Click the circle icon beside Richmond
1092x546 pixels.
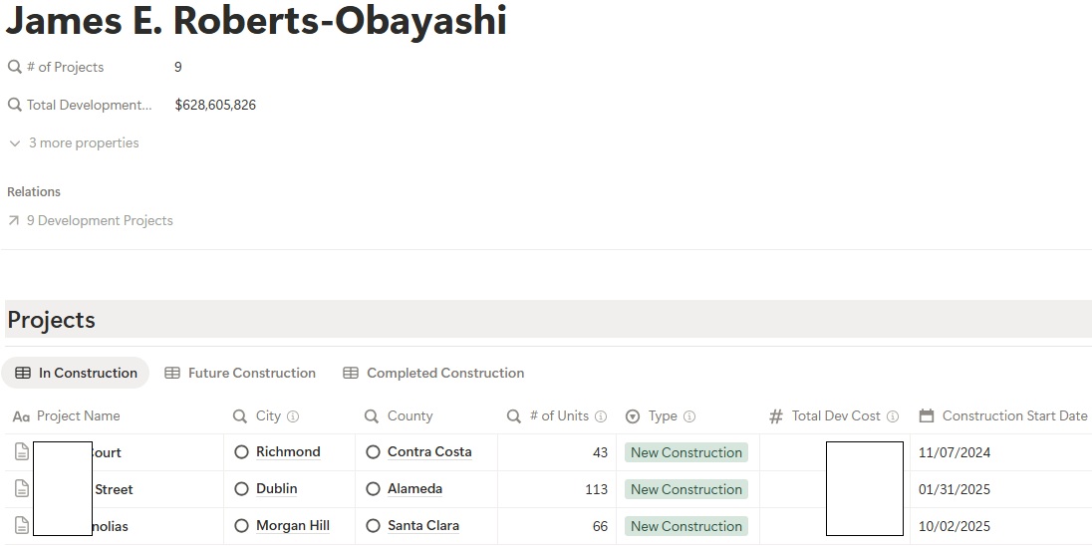coord(242,452)
